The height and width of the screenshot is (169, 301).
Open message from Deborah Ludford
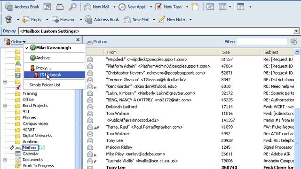(x=121, y=107)
